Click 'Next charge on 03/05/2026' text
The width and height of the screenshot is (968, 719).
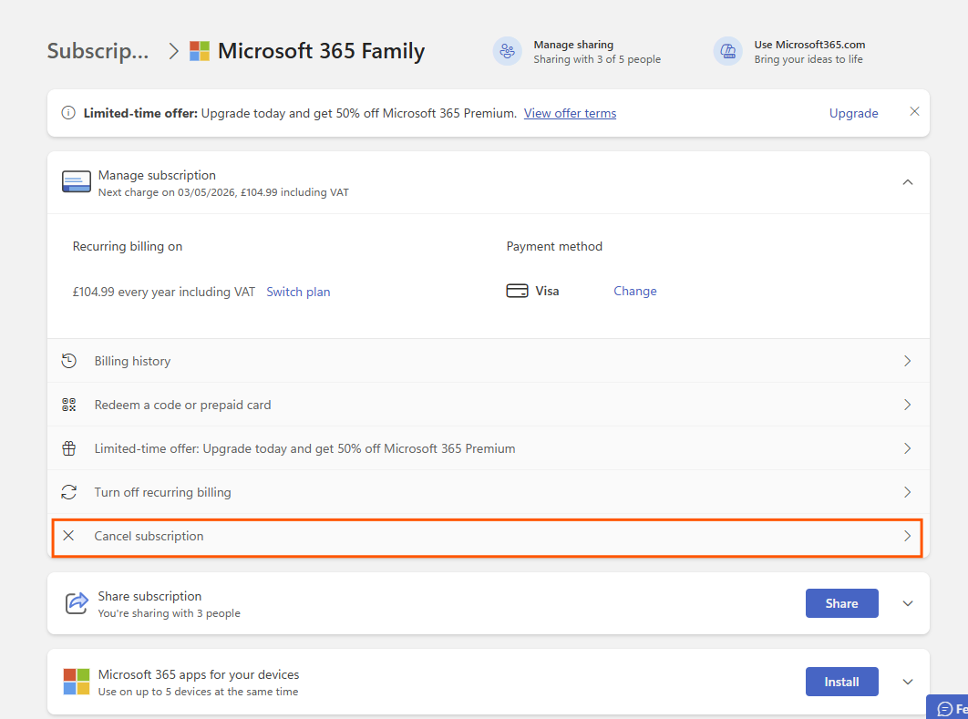point(167,192)
